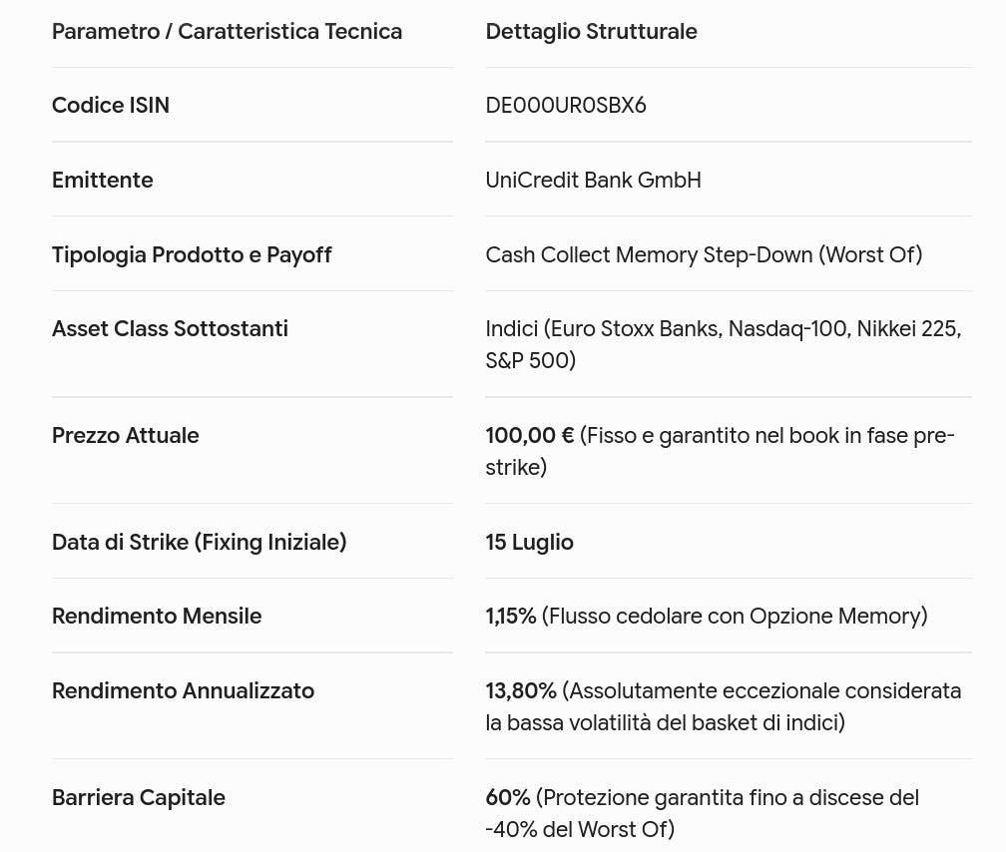Screen dimensions: 1006x852
Task: Click the Tipologia Prodotto e Payoff label
Action: tap(192, 254)
